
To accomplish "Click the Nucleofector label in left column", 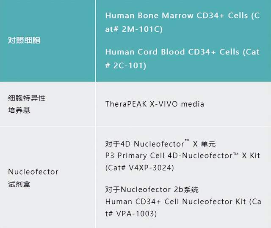I will pos(33,172).
